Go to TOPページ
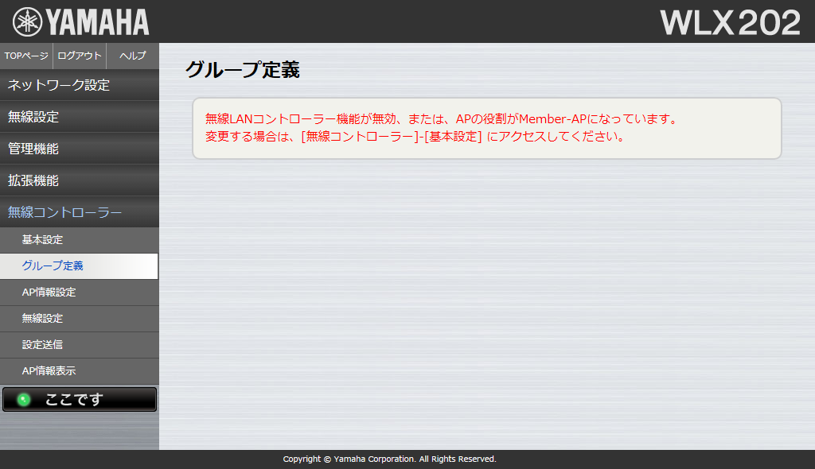This screenshot has width=815, height=469. (26, 56)
